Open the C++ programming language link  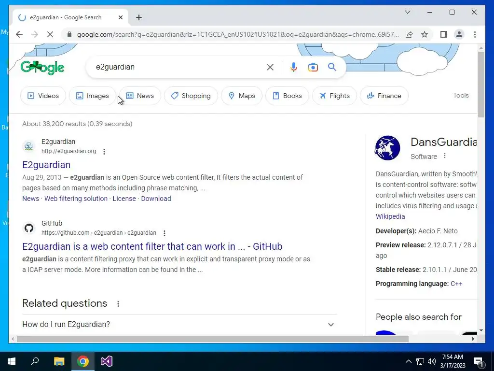tap(456, 284)
